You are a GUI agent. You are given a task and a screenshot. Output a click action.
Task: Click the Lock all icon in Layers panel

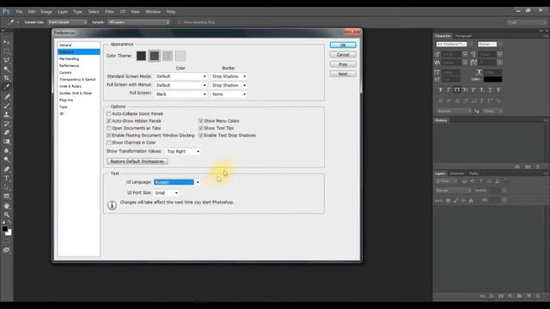[x=471, y=200]
